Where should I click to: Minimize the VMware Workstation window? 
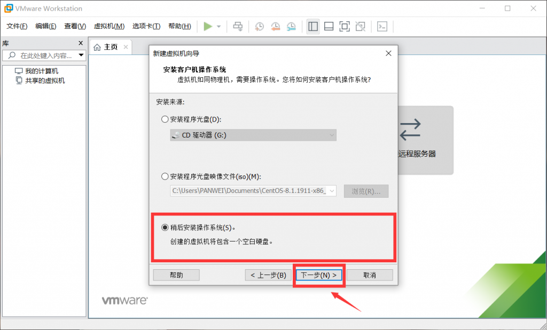click(482, 9)
